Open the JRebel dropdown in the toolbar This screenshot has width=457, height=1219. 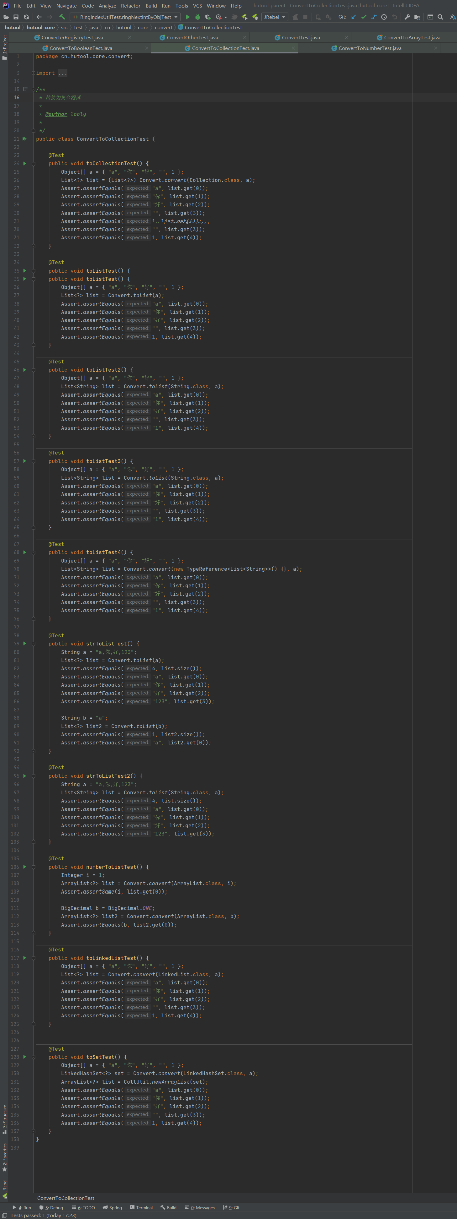click(274, 17)
